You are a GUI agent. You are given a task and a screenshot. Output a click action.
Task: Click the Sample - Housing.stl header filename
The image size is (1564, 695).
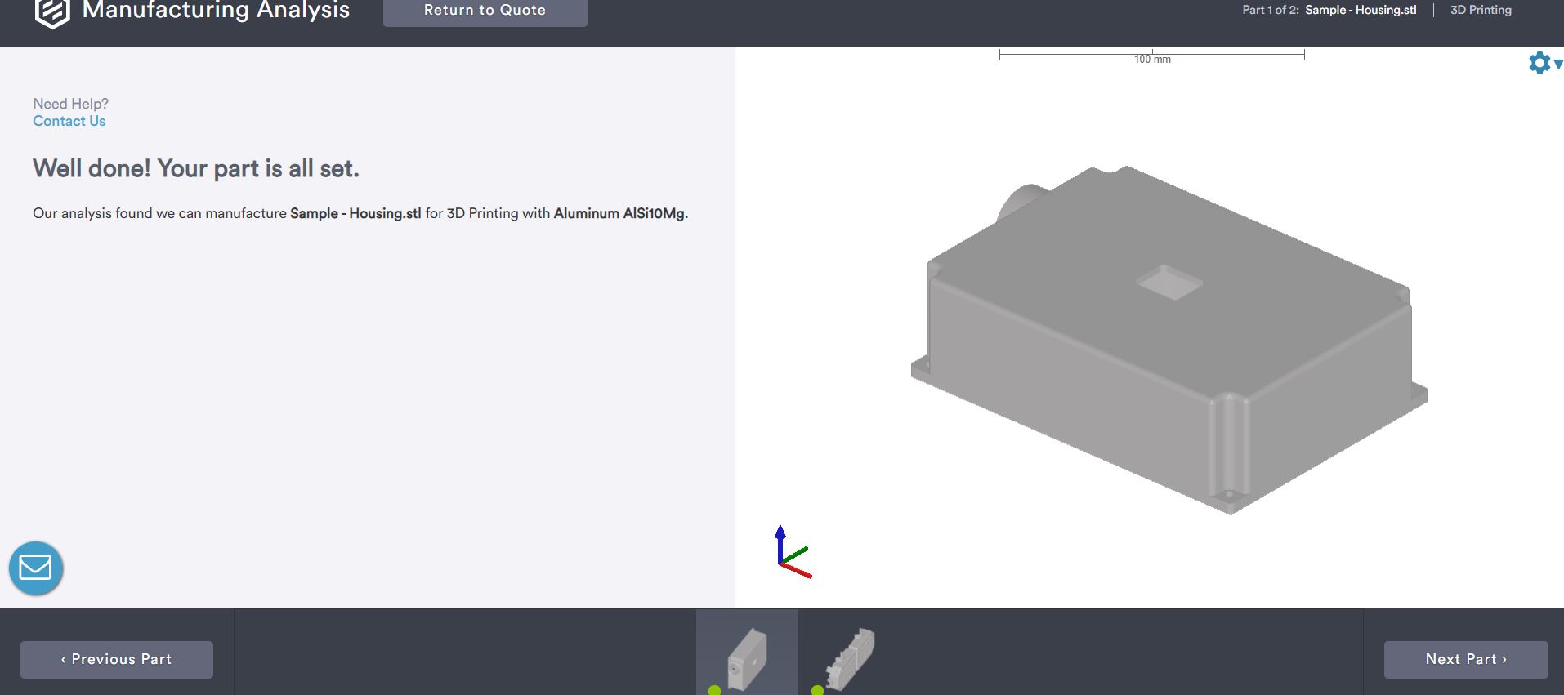pos(1361,10)
